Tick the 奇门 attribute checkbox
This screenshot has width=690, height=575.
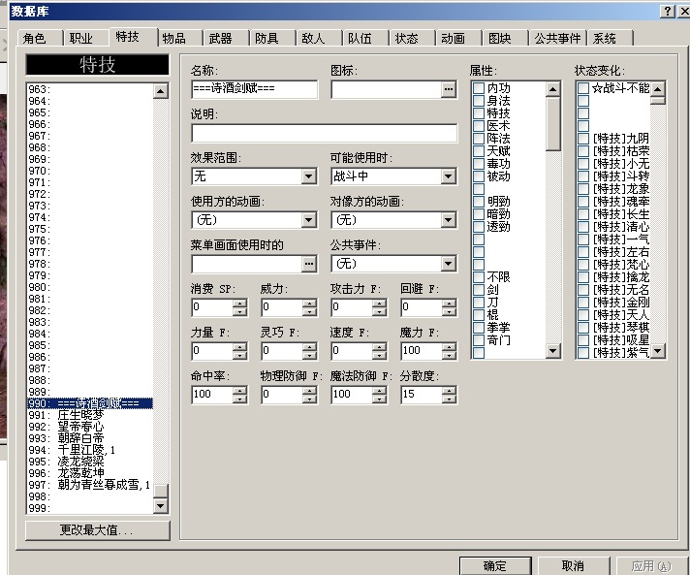coord(479,340)
